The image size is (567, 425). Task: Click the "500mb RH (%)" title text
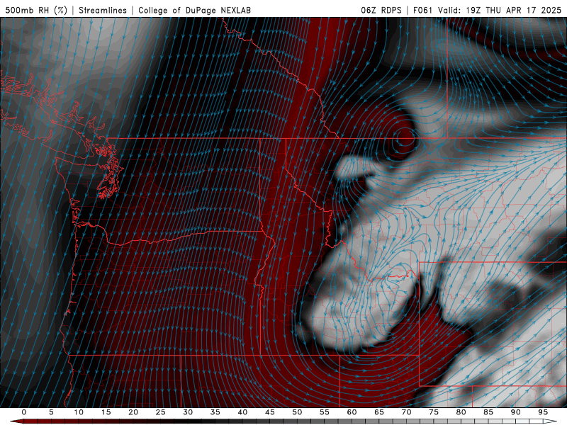[x=36, y=10]
